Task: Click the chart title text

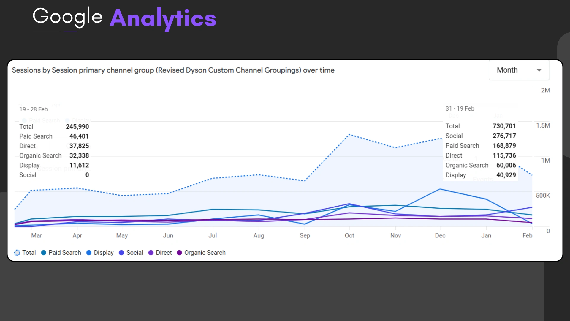Action: coord(173,70)
